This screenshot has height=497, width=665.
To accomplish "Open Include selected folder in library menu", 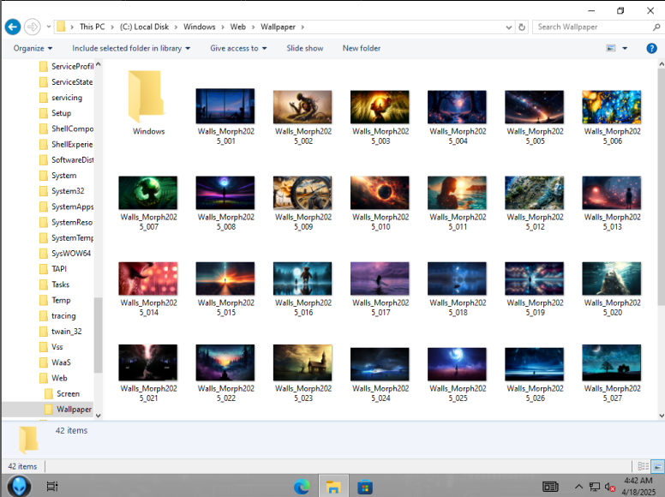I will tap(130, 48).
